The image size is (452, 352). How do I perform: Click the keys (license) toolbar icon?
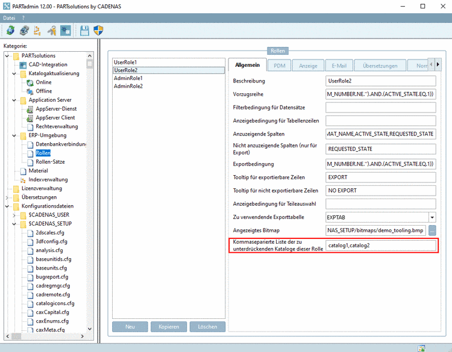pos(52,31)
